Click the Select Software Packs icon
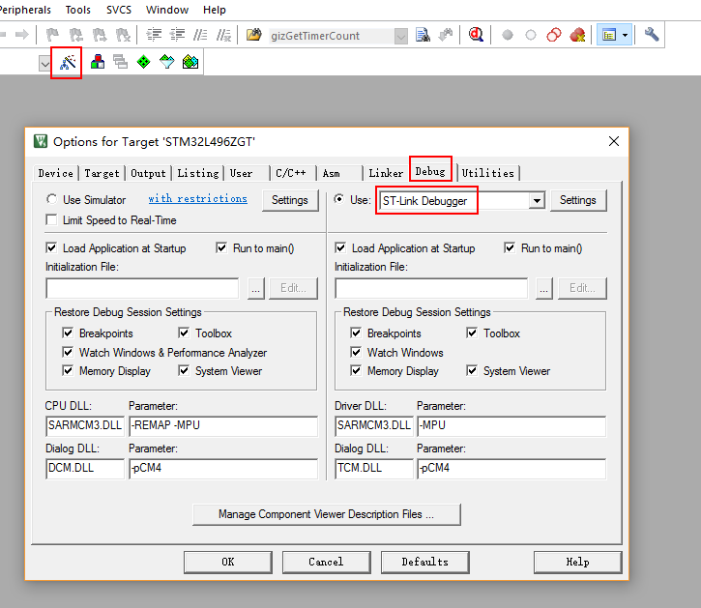 [x=166, y=63]
